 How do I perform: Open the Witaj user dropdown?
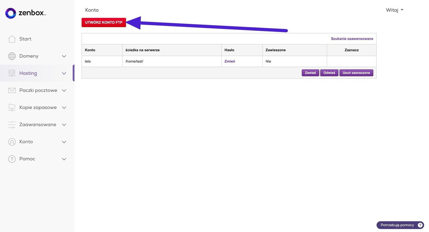[394, 10]
